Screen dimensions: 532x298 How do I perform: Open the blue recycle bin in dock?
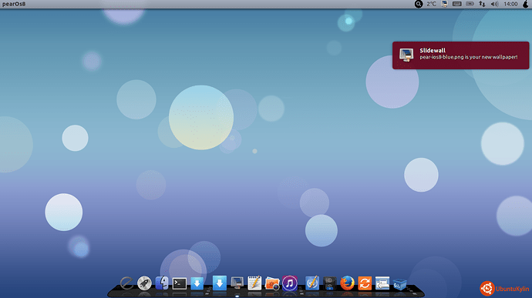400,284
